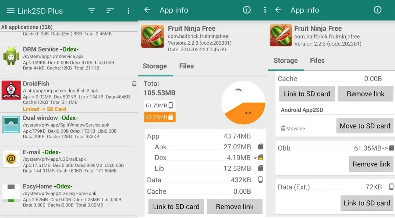Tap the sort icon in Link2SD toolbar
Screen dimensions: 395x218
click(110, 11)
